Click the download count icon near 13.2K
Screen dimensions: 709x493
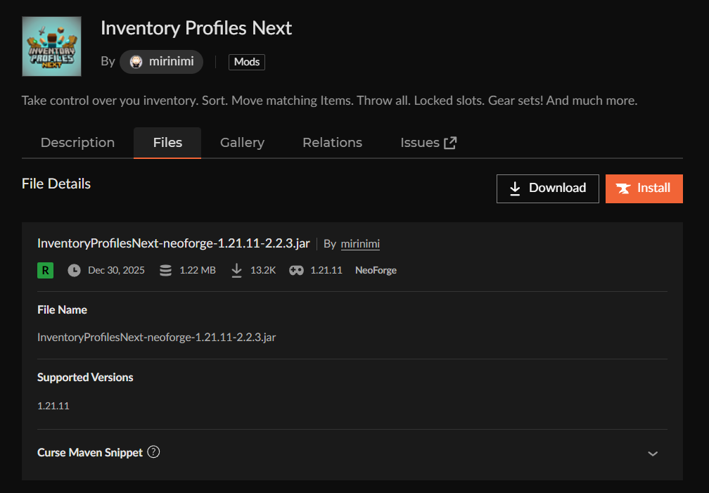pyautogui.click(x=236, y=270)
